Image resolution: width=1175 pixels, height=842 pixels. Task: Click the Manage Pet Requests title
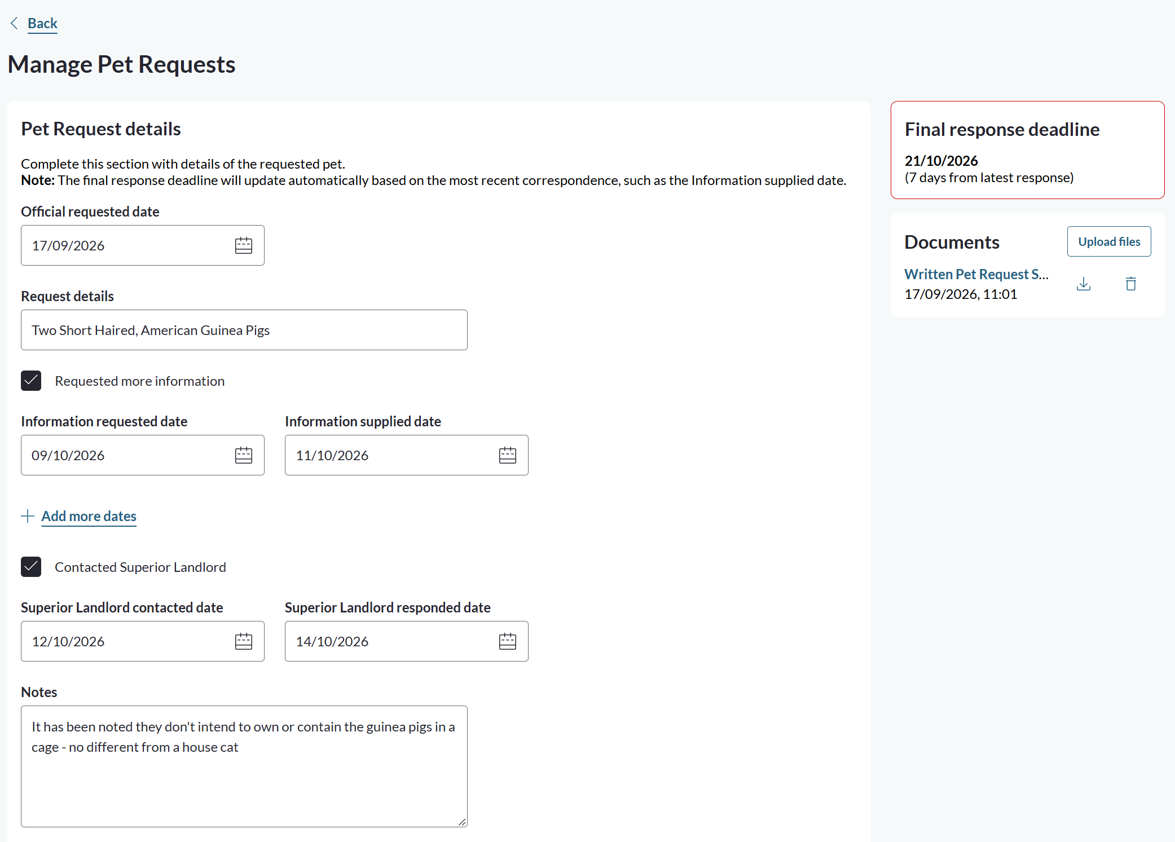tap(121, 64)
